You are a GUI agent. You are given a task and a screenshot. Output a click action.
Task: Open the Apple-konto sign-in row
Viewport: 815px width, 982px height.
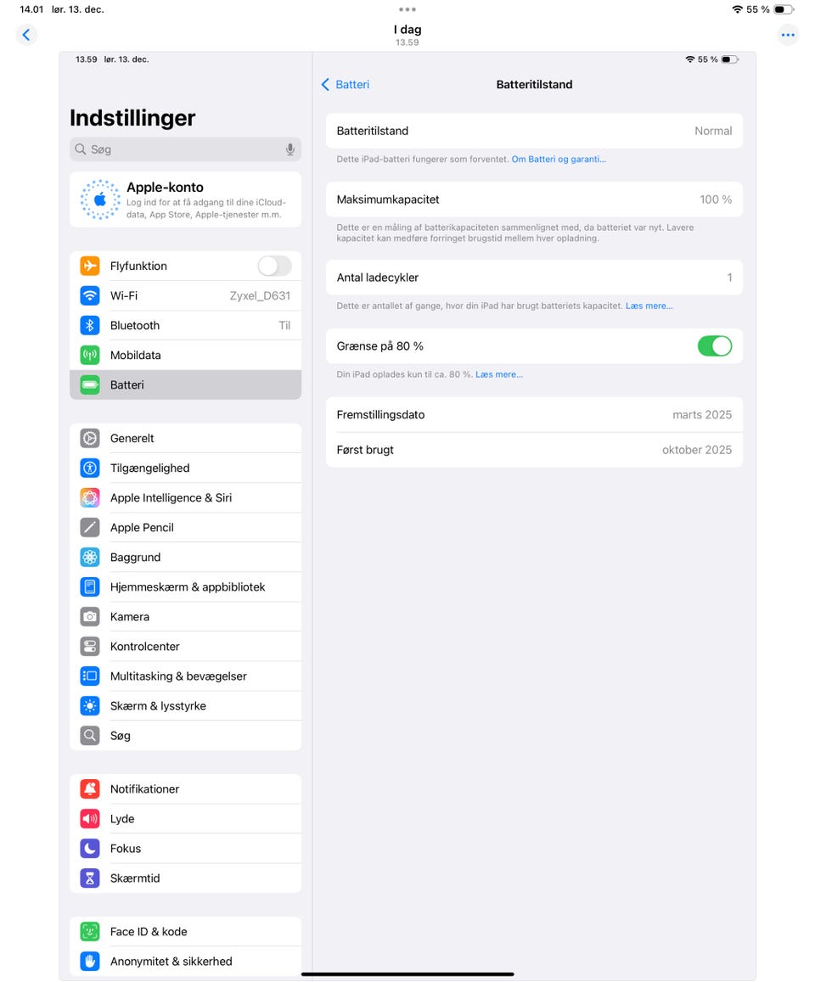coord(185,199)
